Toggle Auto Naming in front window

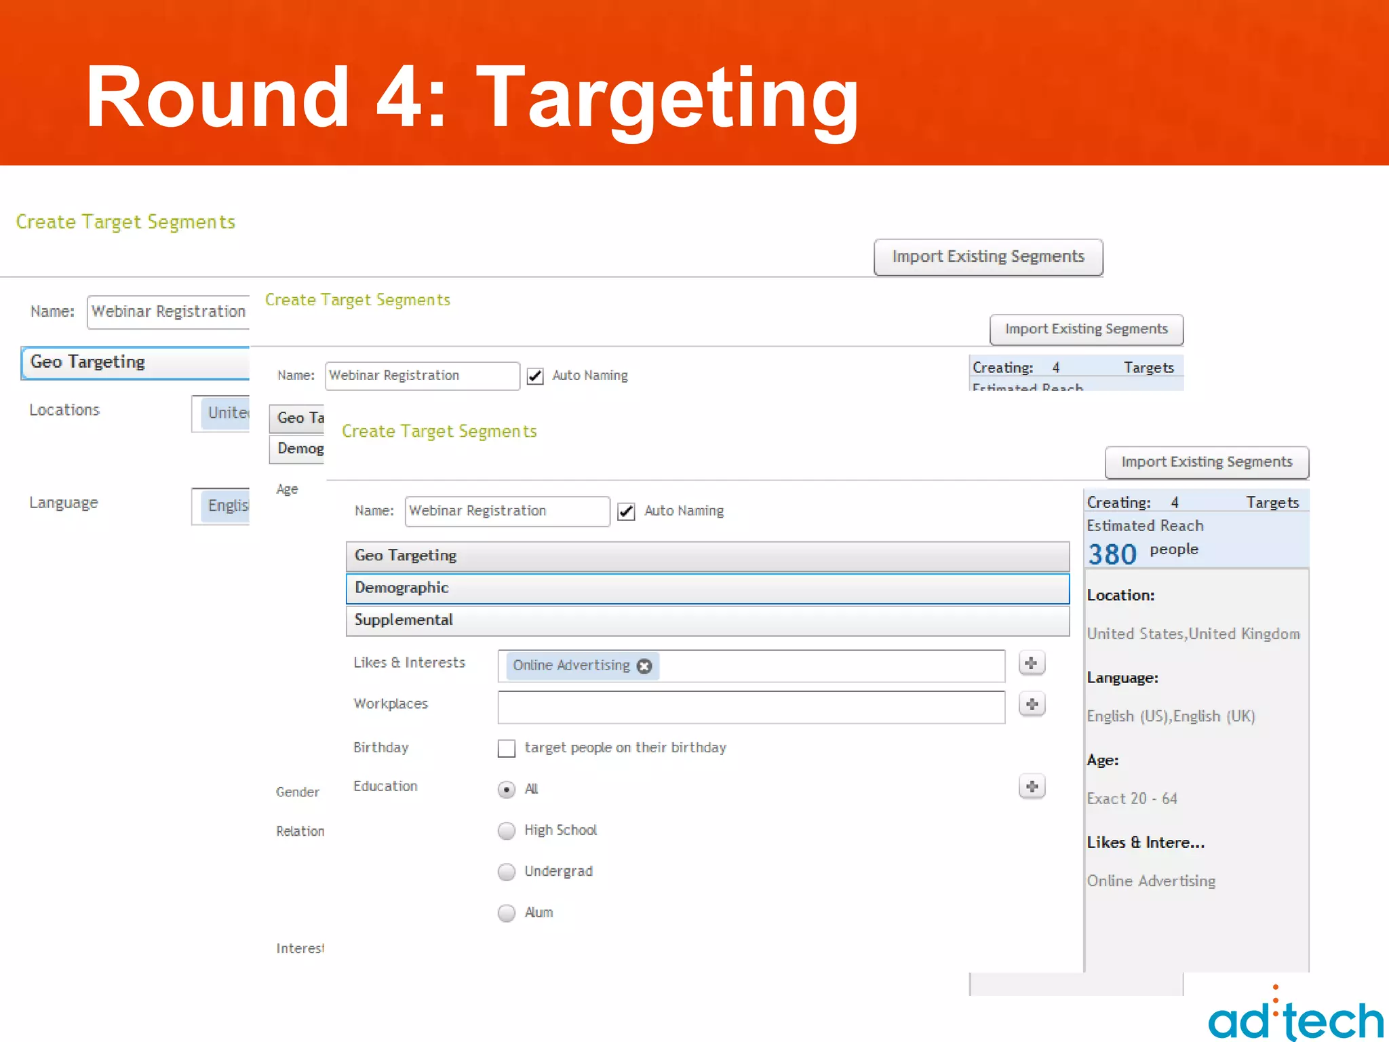click(626, 512)
